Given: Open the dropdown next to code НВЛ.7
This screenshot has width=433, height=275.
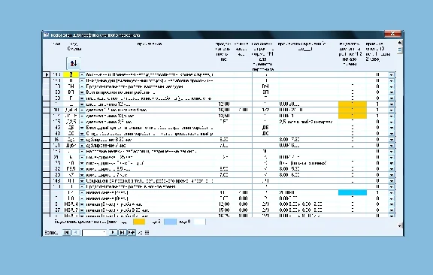Looking at the screenshot, I should [x=82, y=210].
